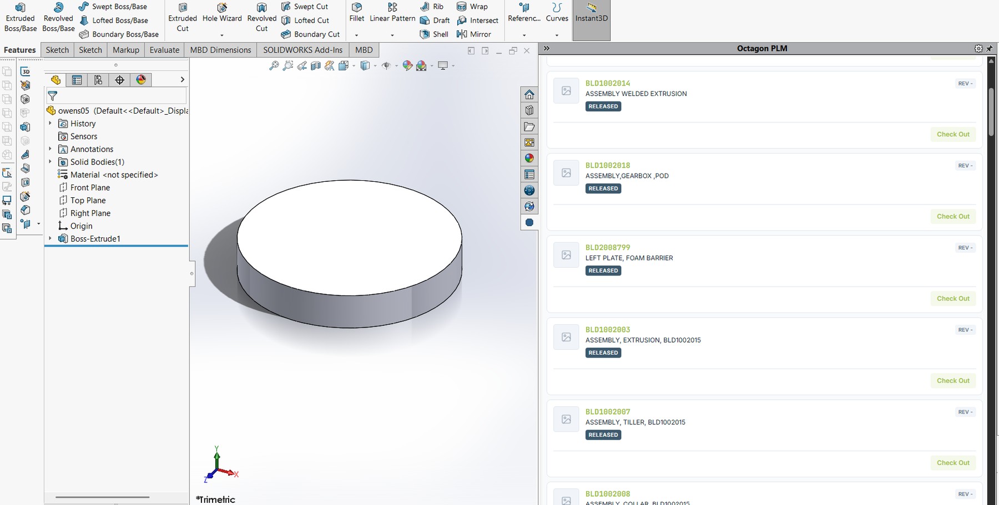The height and width of the screenshot is (505, 999).
Task: Expand the Annotations folder
Action: click(x=51, y=149)
